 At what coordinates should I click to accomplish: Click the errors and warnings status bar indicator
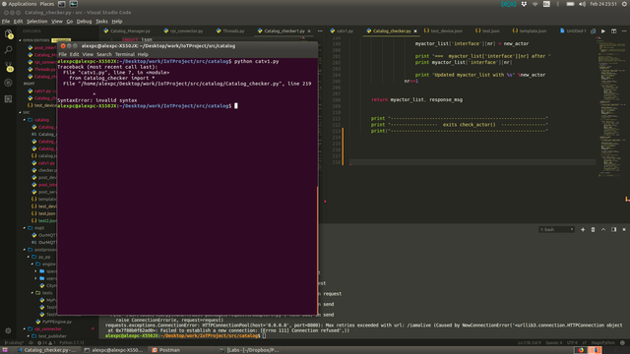(x=46, y=343)
